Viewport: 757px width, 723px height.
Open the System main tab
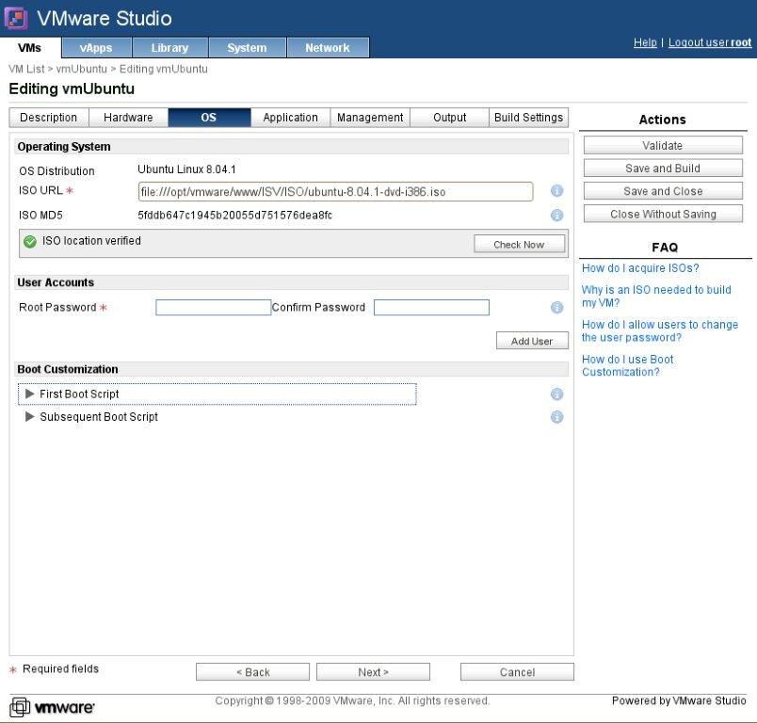[247, 48]
